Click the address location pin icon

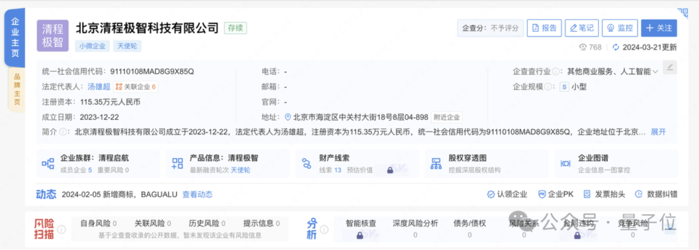288,117
